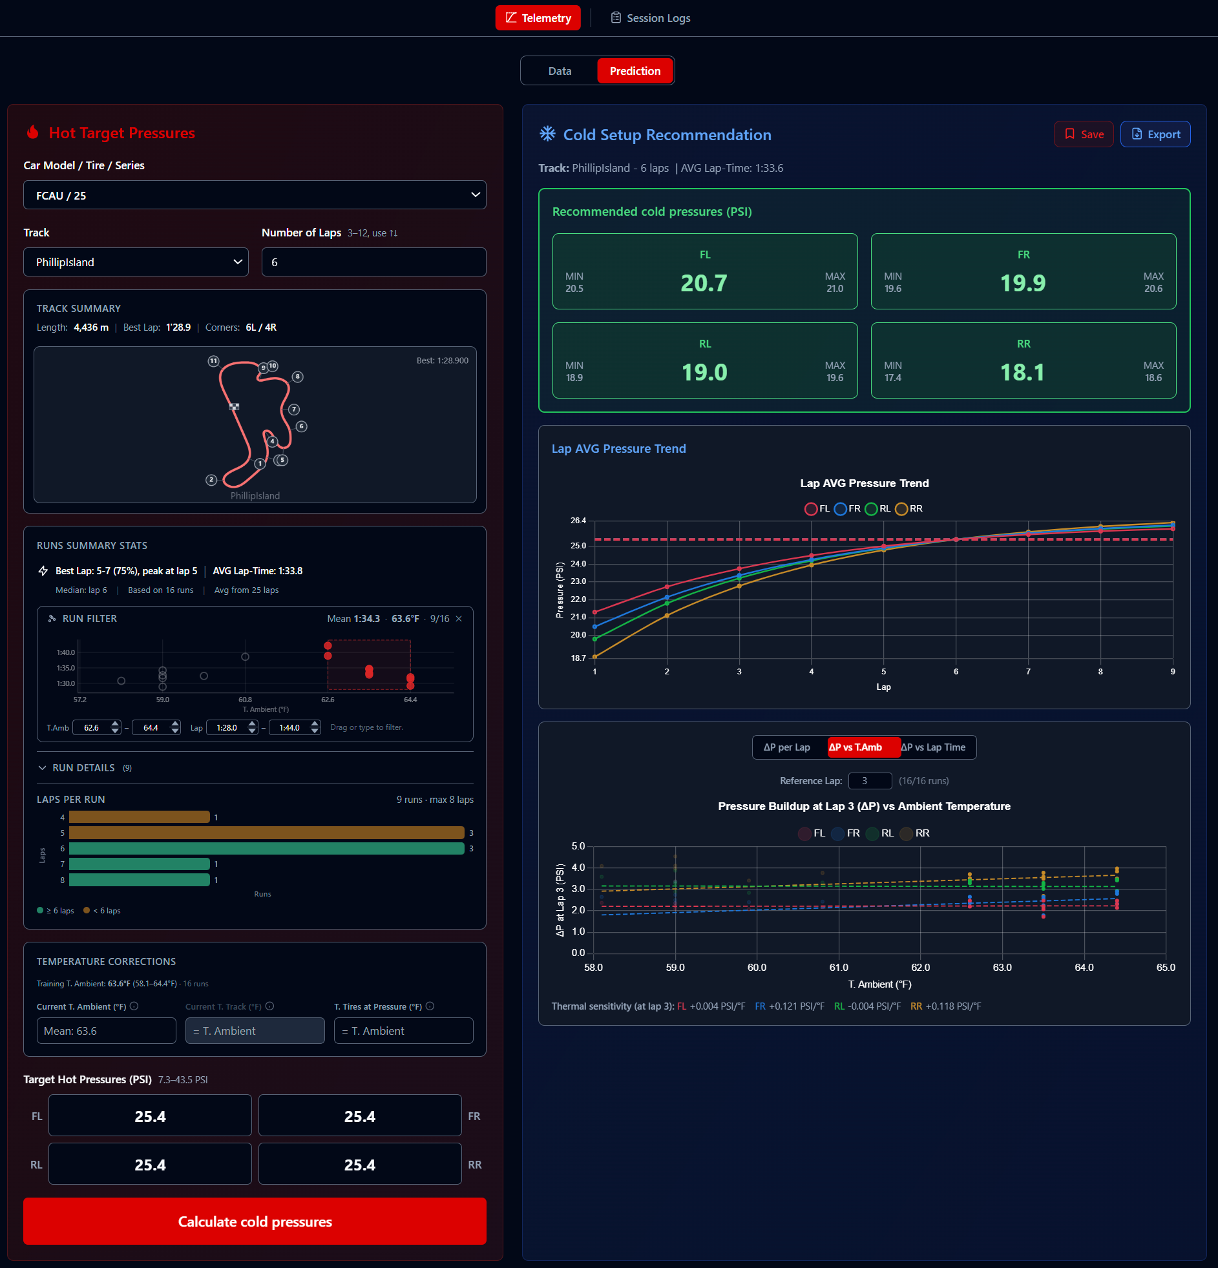Click the RR target hot pressure field
The height and width of the screenshot is (1268, 1218).
coord(360,1164)
